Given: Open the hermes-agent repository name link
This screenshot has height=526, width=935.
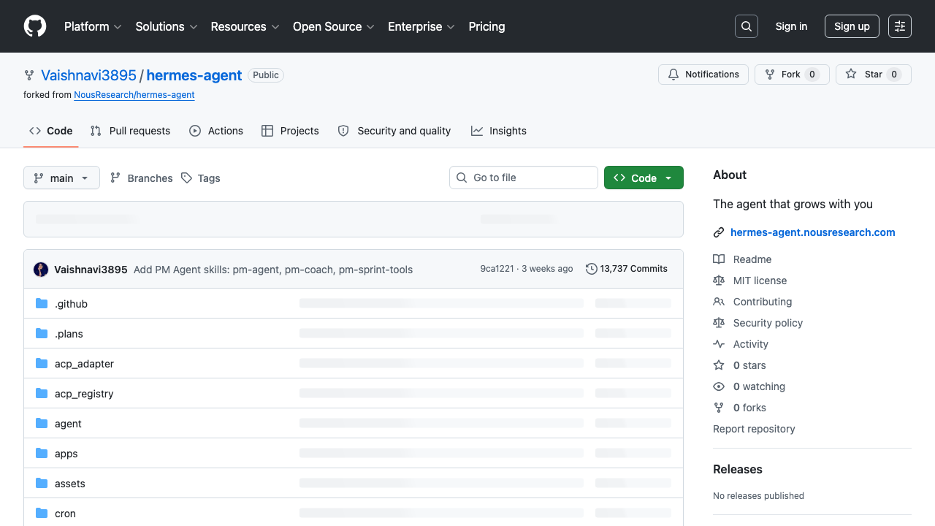Looking at the screenshot, I should point(194,75).
